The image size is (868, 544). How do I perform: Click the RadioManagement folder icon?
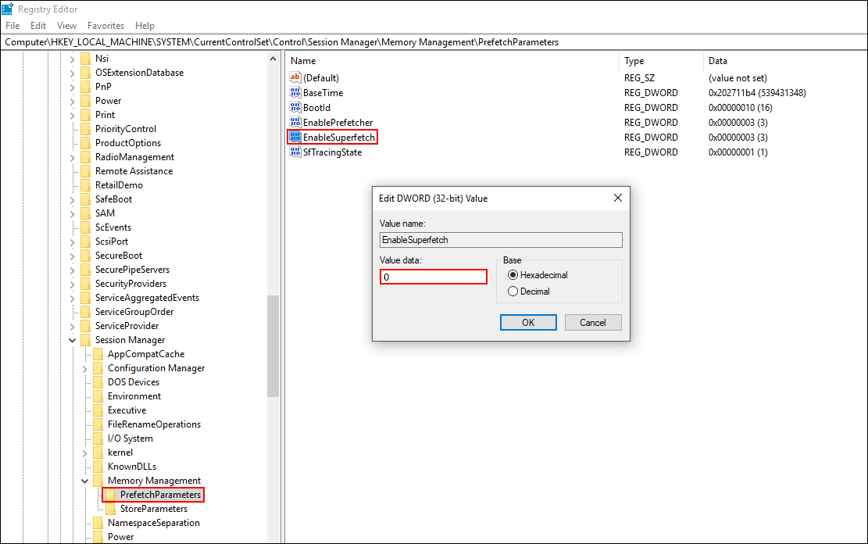coord(86,157)
